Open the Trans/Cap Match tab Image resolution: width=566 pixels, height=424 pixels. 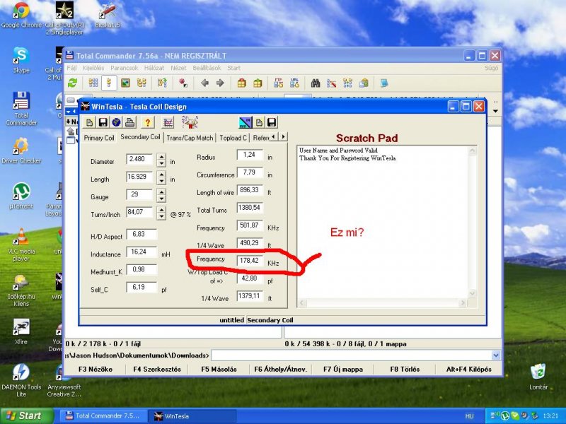pos(190,138)
